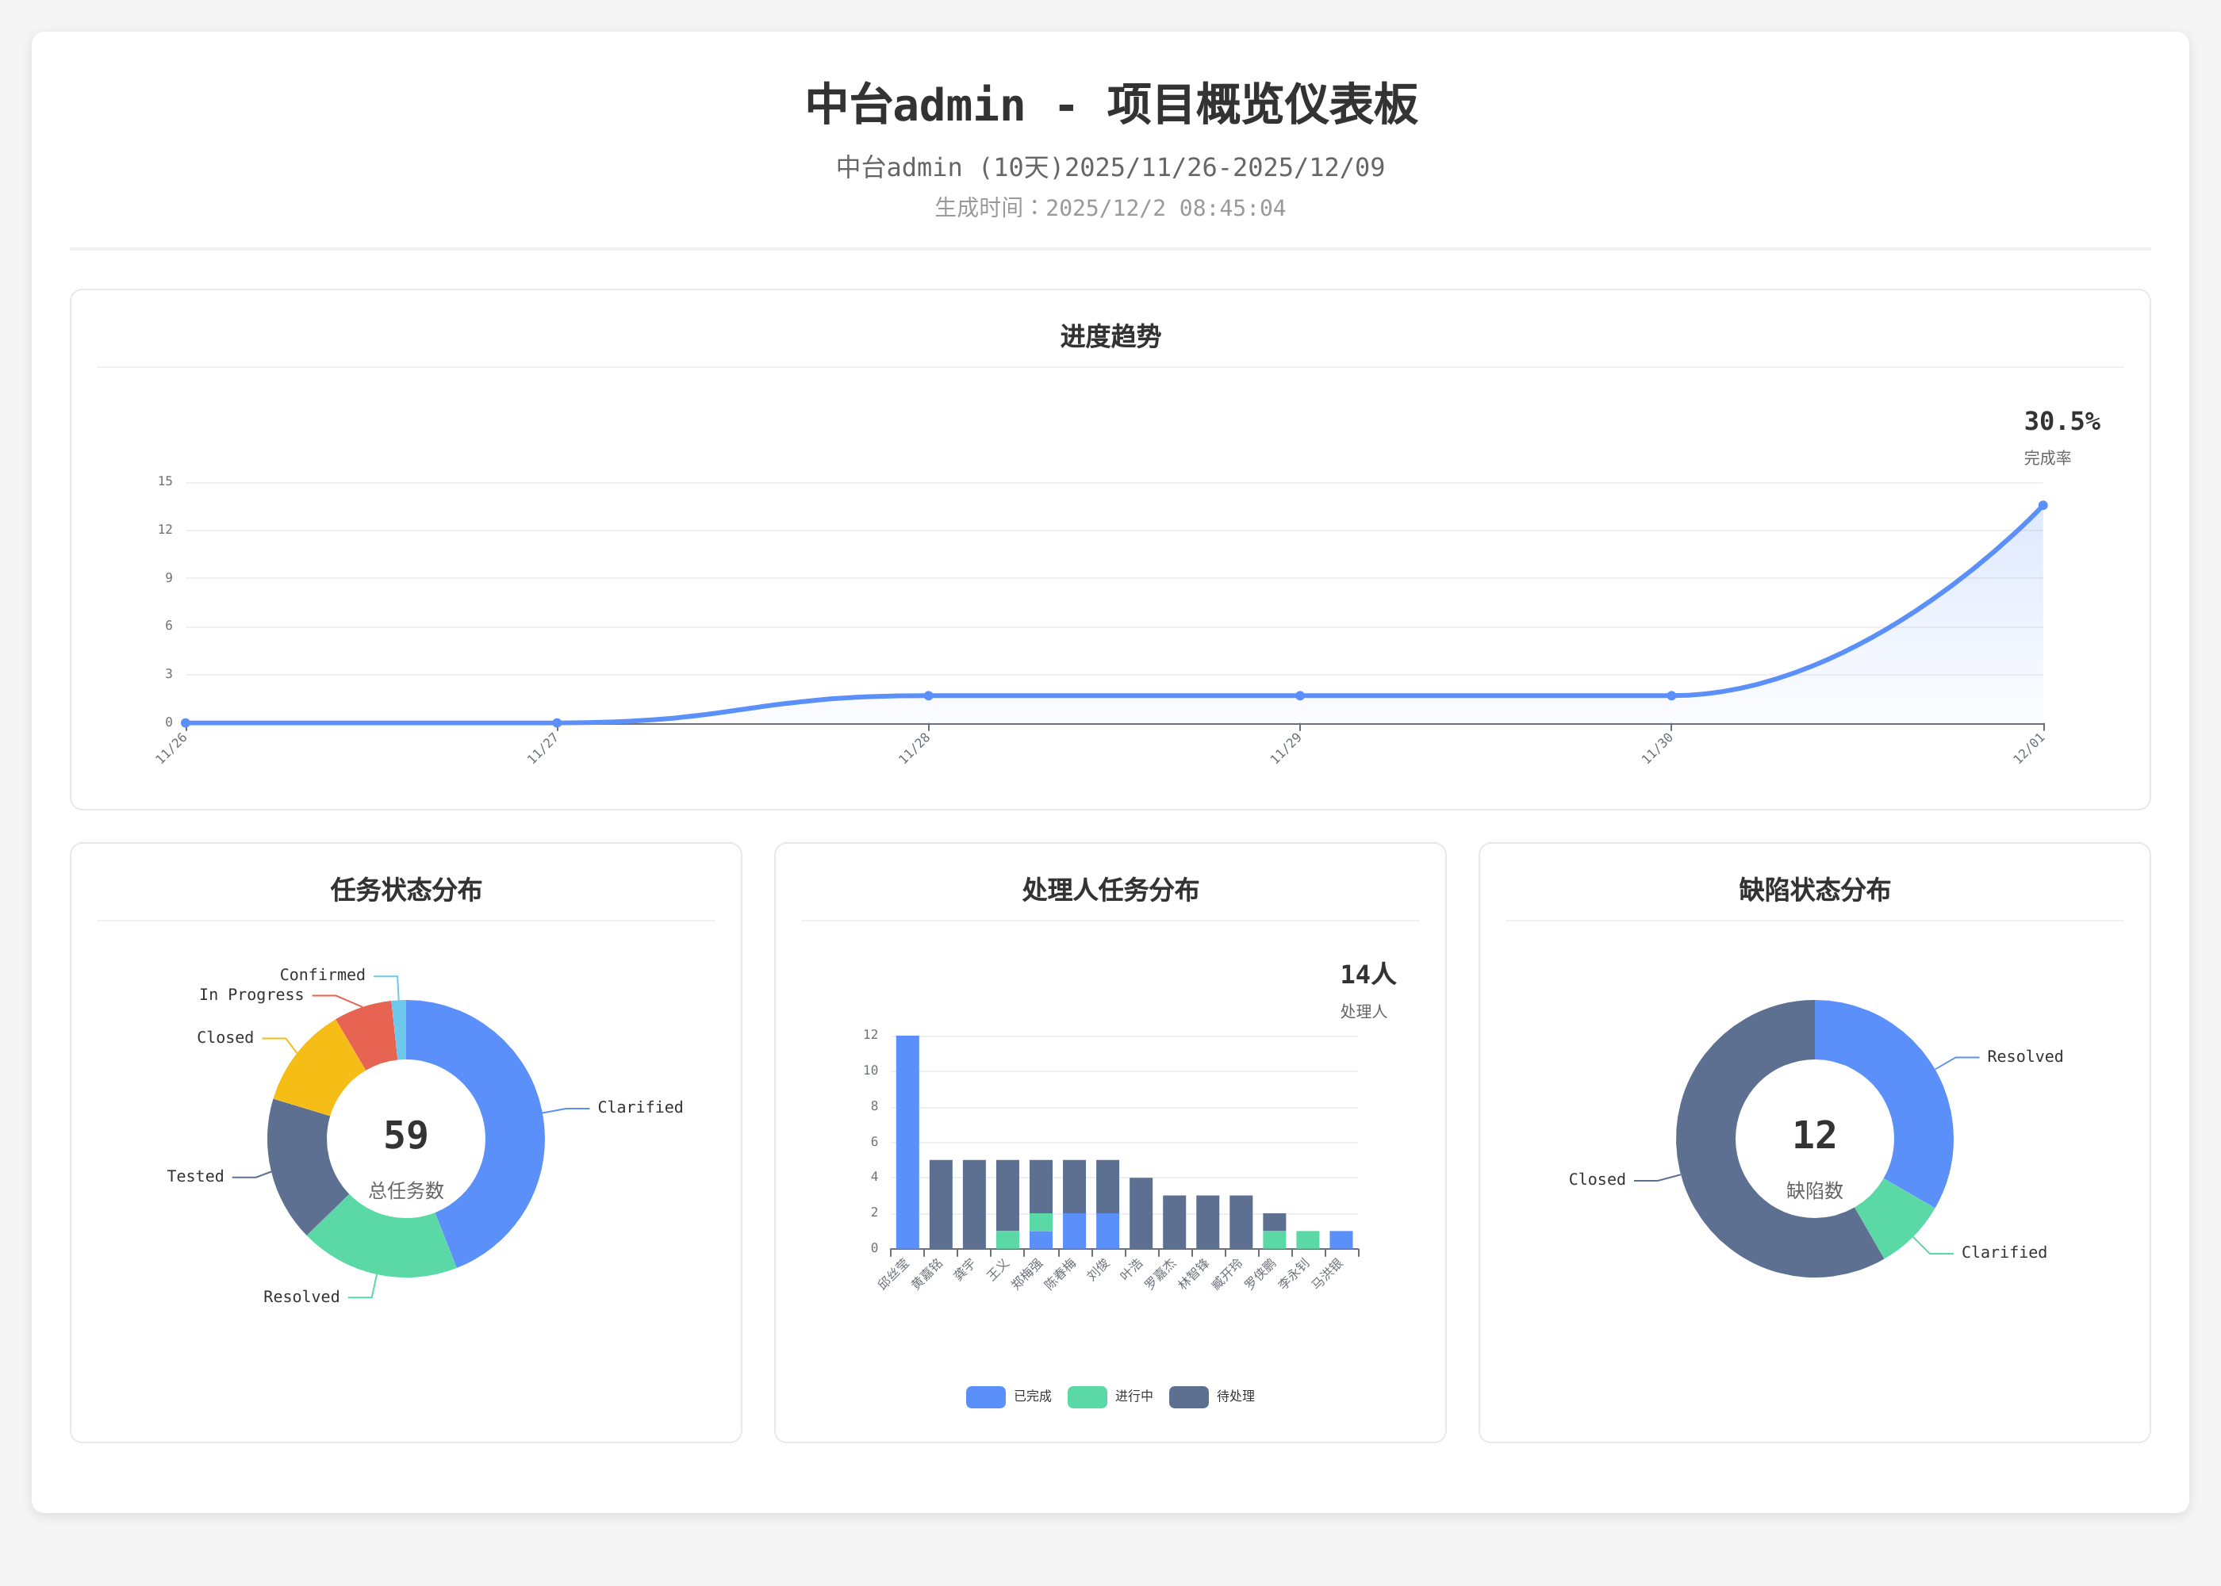Image resolution: width=2221 pixels, height=1586 pixels.
Task: Toggle the 待处理 legend series
Action: pos(1234,1396)
